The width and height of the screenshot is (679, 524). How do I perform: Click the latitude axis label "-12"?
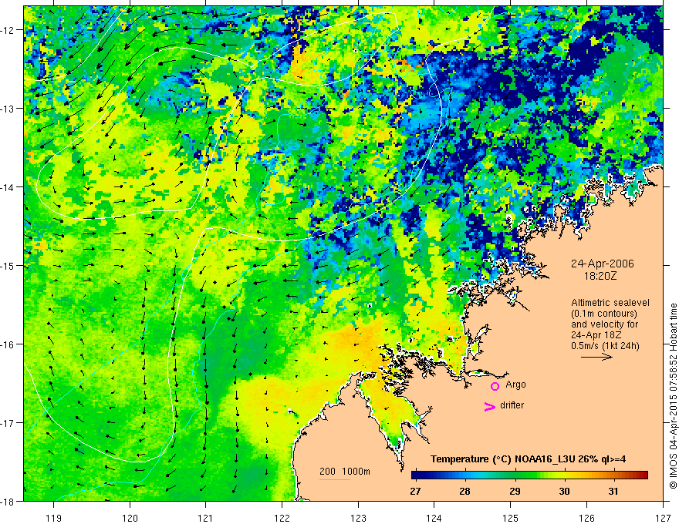tap(8, 30)
